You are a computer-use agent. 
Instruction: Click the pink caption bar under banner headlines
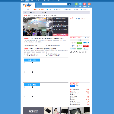pos(60,35)
